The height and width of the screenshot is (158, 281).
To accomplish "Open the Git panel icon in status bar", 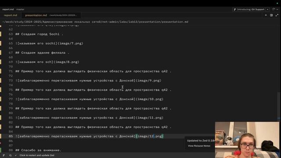I will coord(4,155).
